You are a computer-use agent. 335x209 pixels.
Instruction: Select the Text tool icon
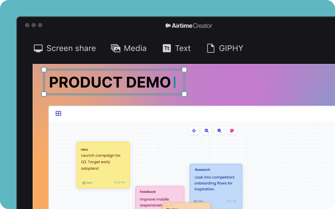point(167,48)
